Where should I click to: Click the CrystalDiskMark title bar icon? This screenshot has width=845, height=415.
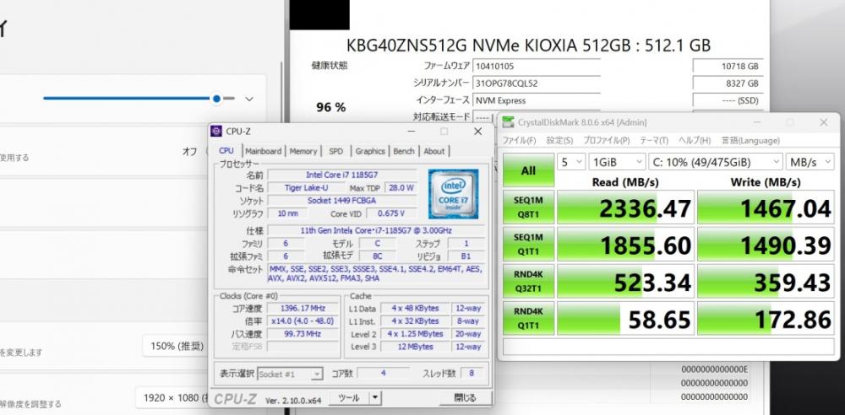pos(508,122)
